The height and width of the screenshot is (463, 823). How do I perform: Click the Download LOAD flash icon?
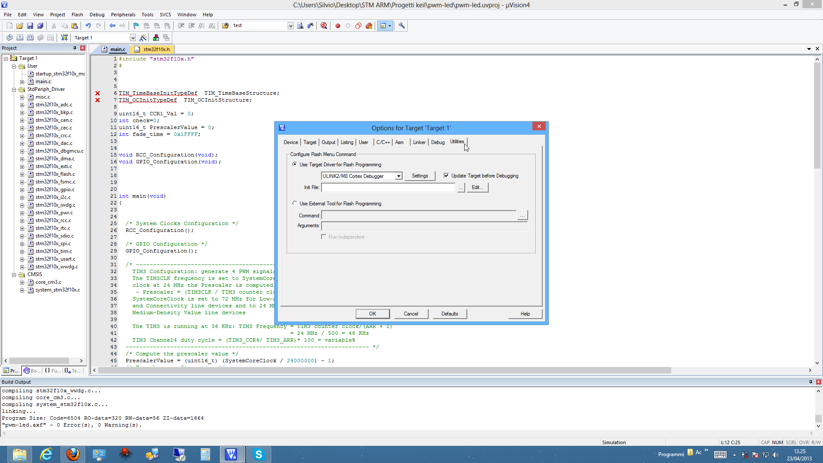click(x=64, y=38)
